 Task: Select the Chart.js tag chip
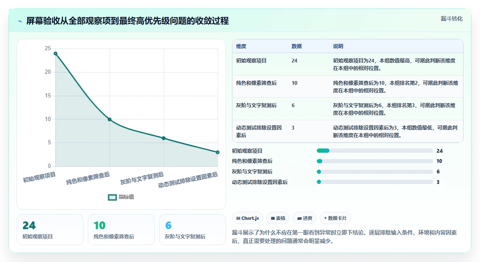coord(248,218)
